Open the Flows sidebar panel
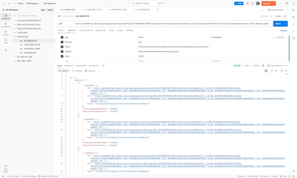The image size is (297, 178). pos(6,42)
